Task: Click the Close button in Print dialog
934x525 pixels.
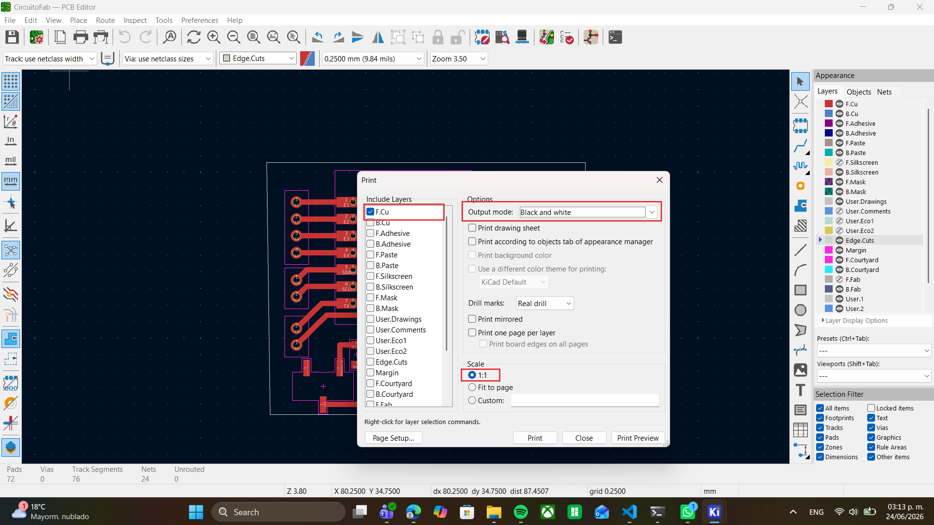Action: pyautogui.click(x=584, y=438)
